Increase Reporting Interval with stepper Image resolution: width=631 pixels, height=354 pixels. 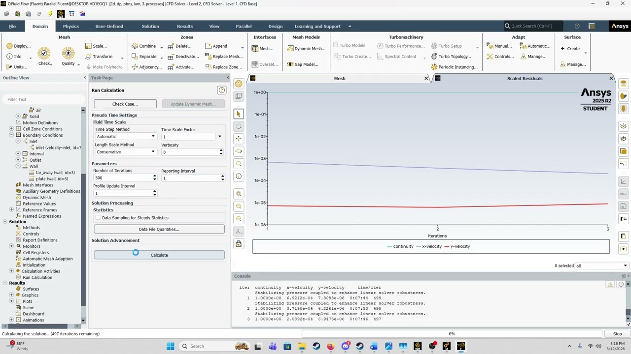pos(223,176)
